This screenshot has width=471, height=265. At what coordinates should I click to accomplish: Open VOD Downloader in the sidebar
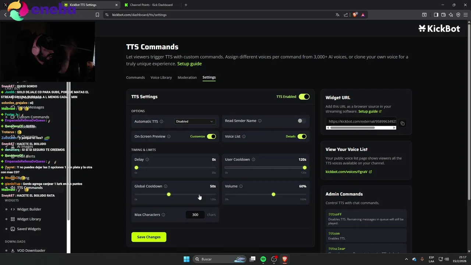coord(31,251)
